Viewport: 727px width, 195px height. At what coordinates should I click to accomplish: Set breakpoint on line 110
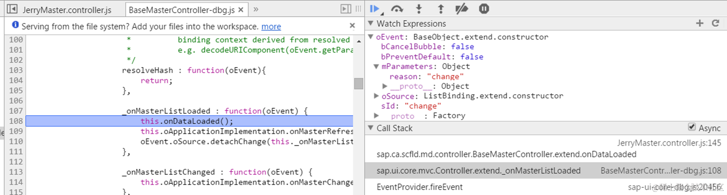point(15,141)
